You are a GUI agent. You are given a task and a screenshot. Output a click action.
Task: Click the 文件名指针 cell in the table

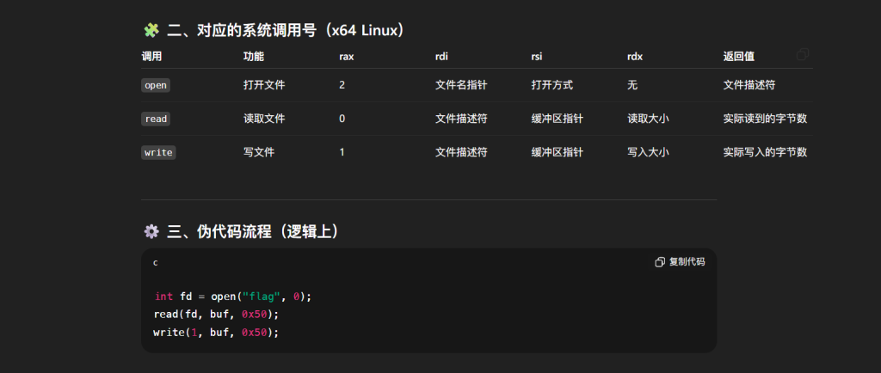pyautogui.click(x=461, y=85)
